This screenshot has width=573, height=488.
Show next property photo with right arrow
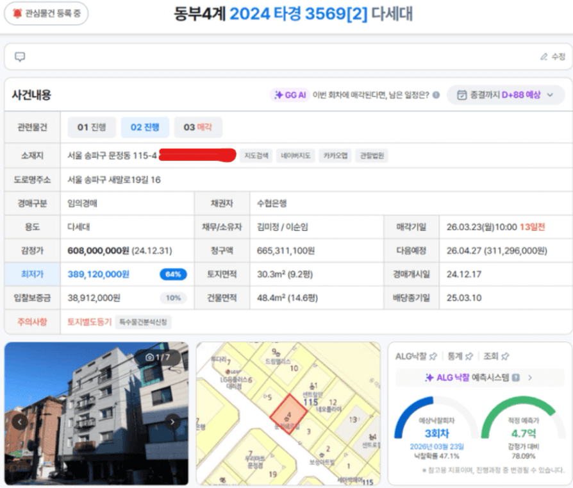pyautogui.click(x=172, y=421)
